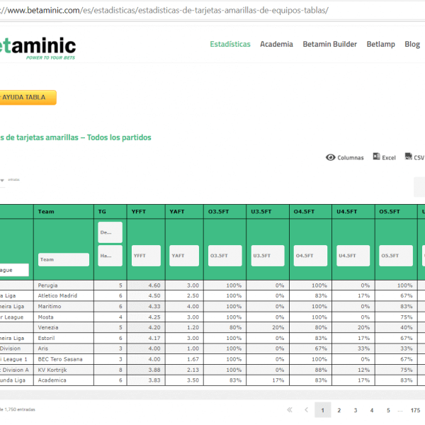
Task: Open the Estadísticas menu
Action: click(x=229, y=44)
